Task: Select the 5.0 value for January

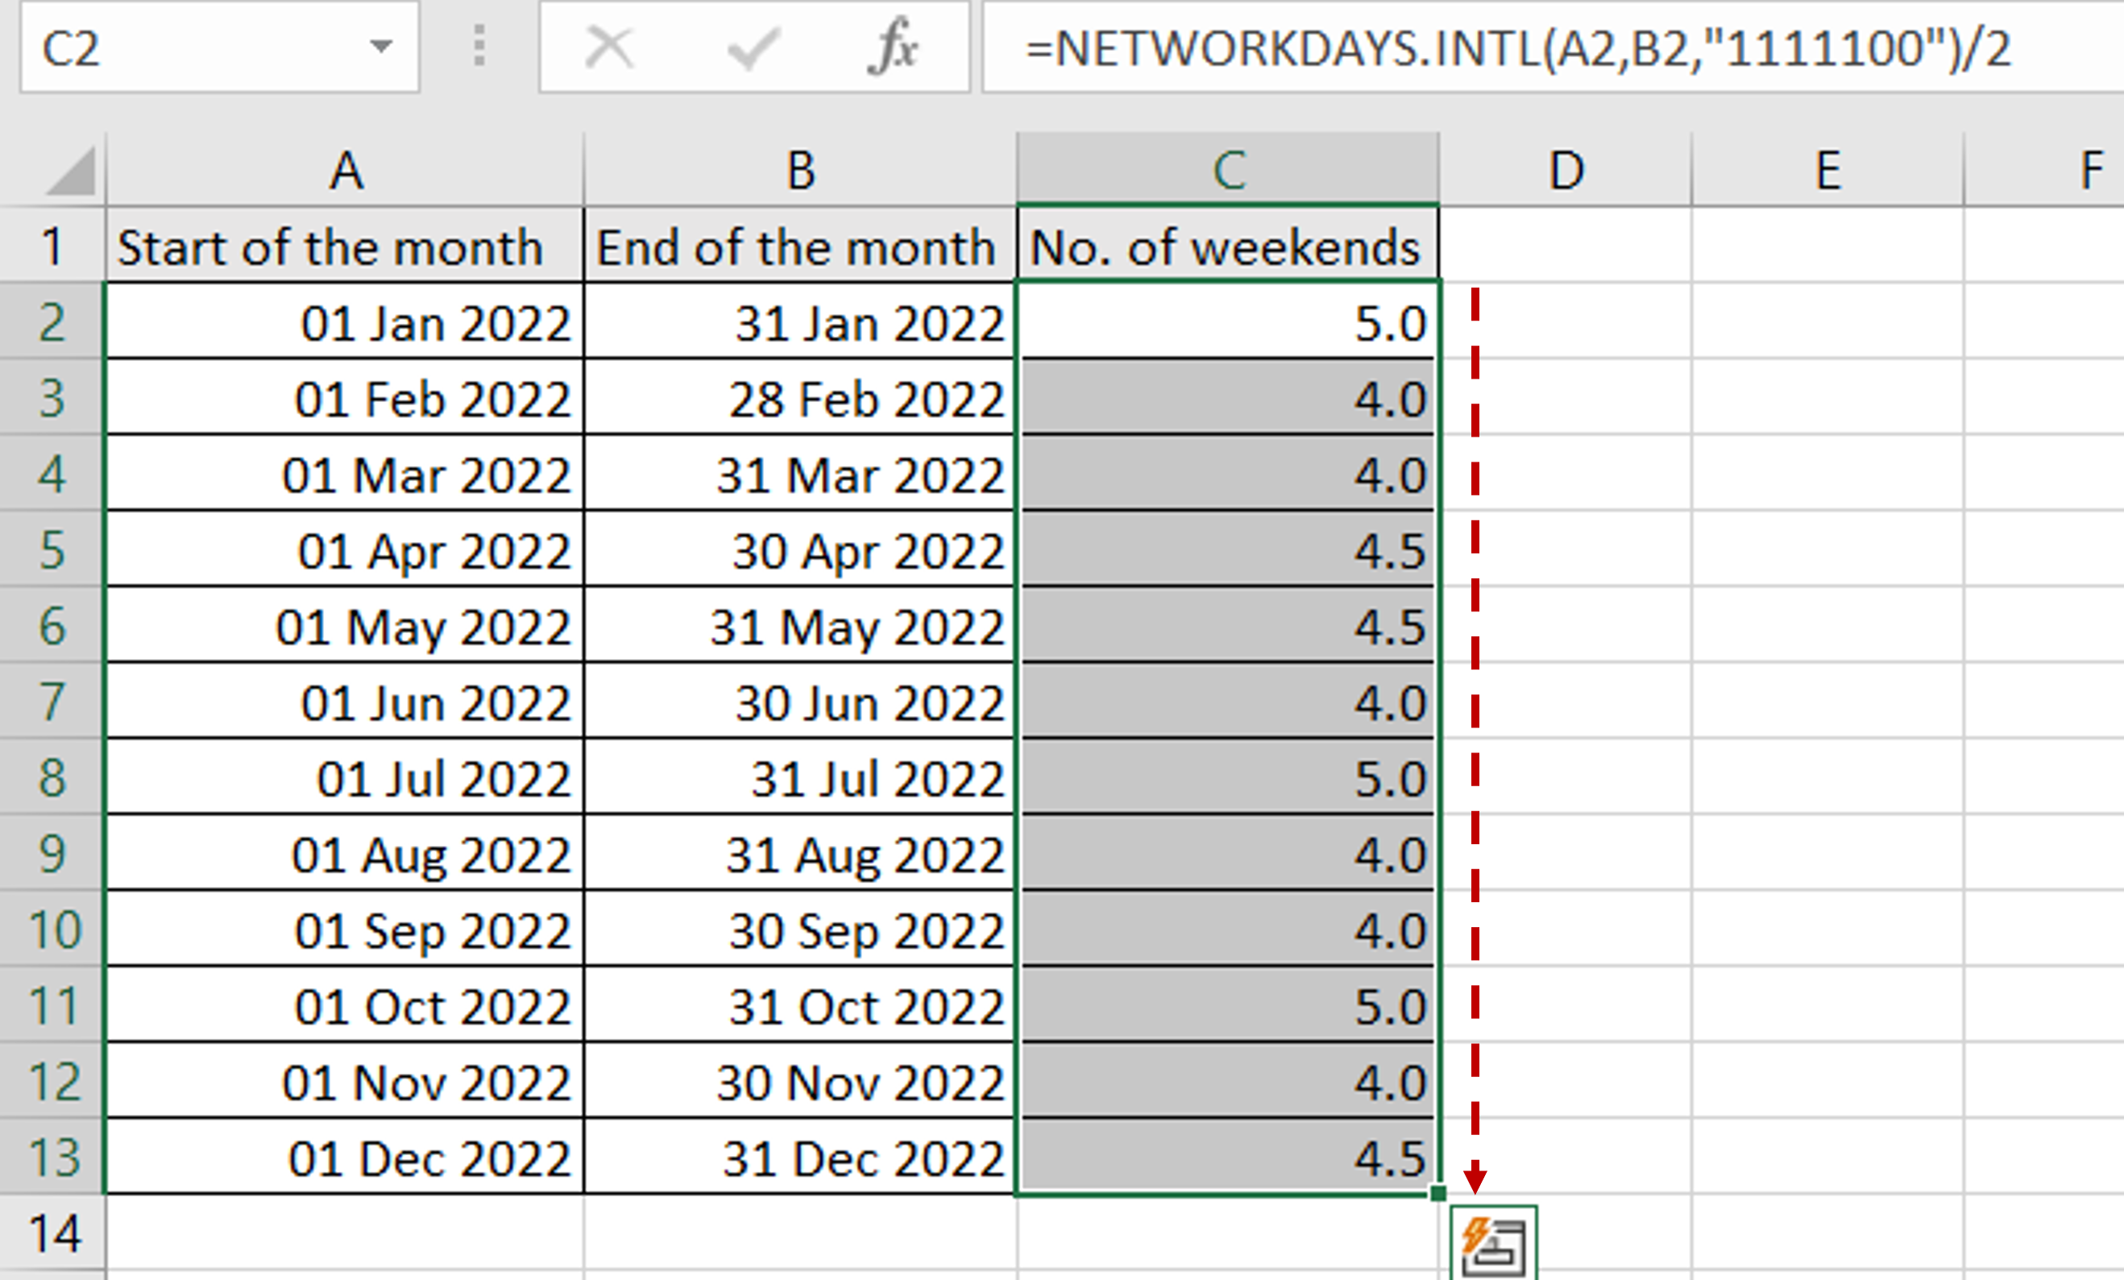Action: [1227, 323]
